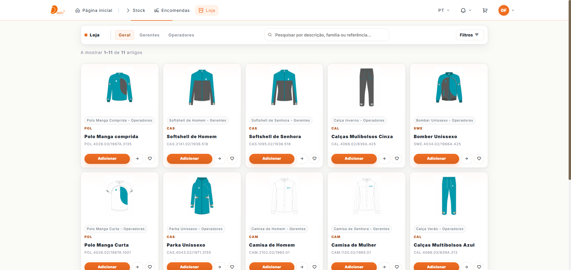
Task: Open details arrow for Polo Manga comprida
Action: pyautogui.click(x=137, y=159)
